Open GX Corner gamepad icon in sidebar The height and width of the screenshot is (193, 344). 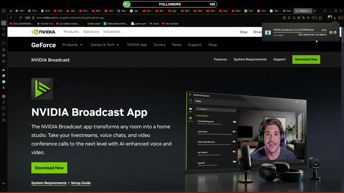(x=3, y=29)
